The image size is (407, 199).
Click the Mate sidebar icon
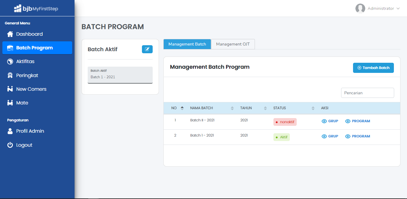tap(10, 103)
